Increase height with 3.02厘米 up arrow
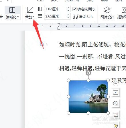This screenshot has width=126, height=128. click(68, 8)
